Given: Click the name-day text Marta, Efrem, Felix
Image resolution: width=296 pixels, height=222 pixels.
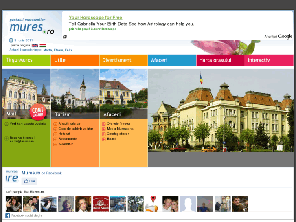Looking at the screenshot, I should coord(58,50).
